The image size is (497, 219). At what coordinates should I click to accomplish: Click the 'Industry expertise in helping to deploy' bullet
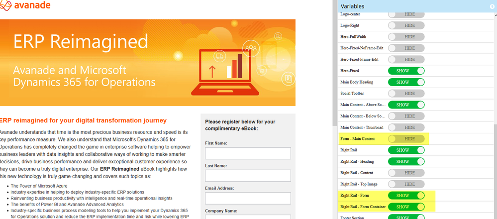point(77,192)
